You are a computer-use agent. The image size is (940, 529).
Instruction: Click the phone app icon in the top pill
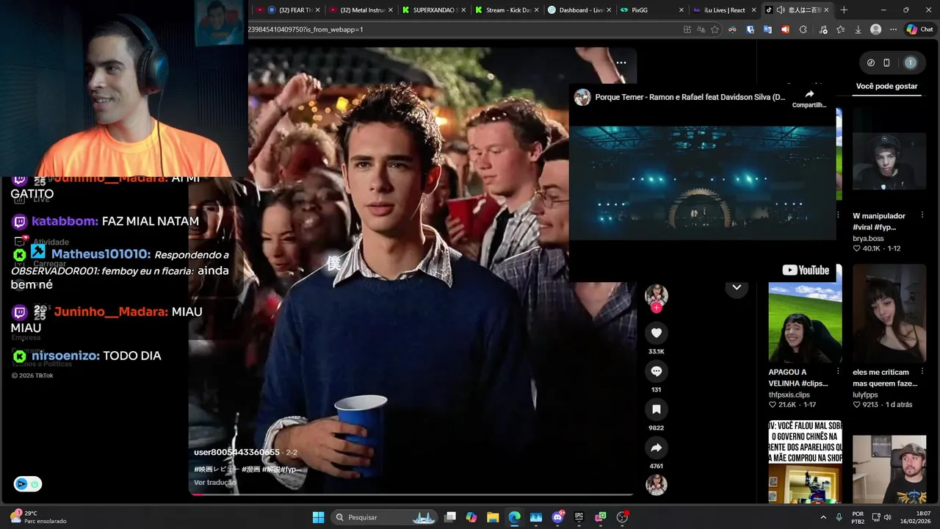[886, 62]
